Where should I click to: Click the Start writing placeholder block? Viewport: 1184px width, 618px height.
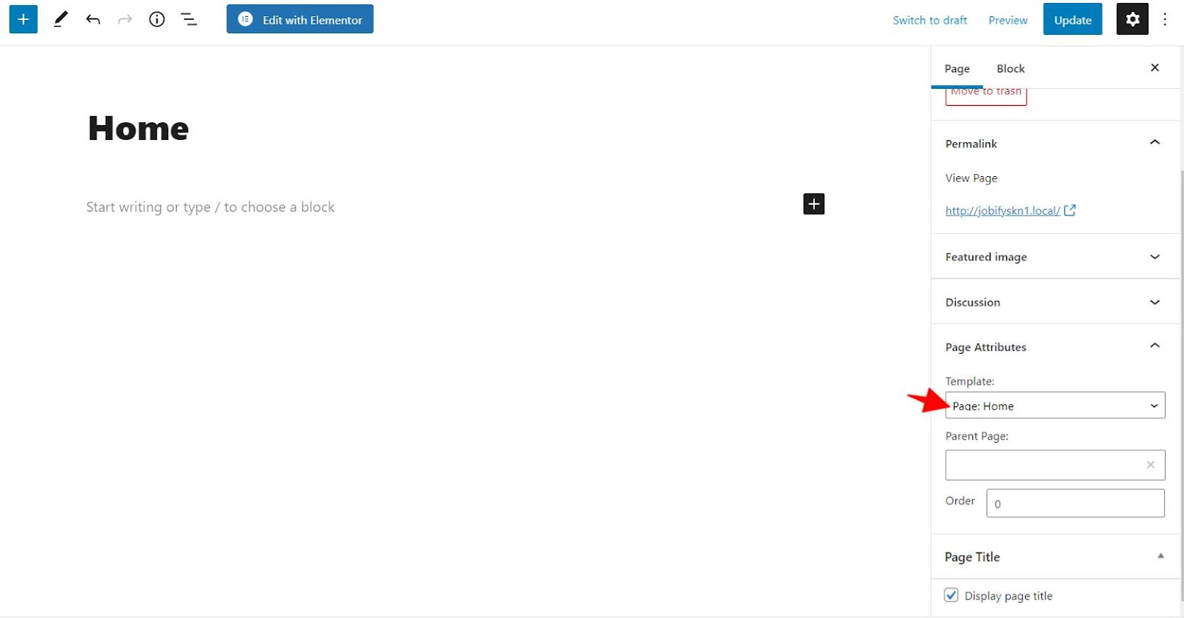(210, 207)
